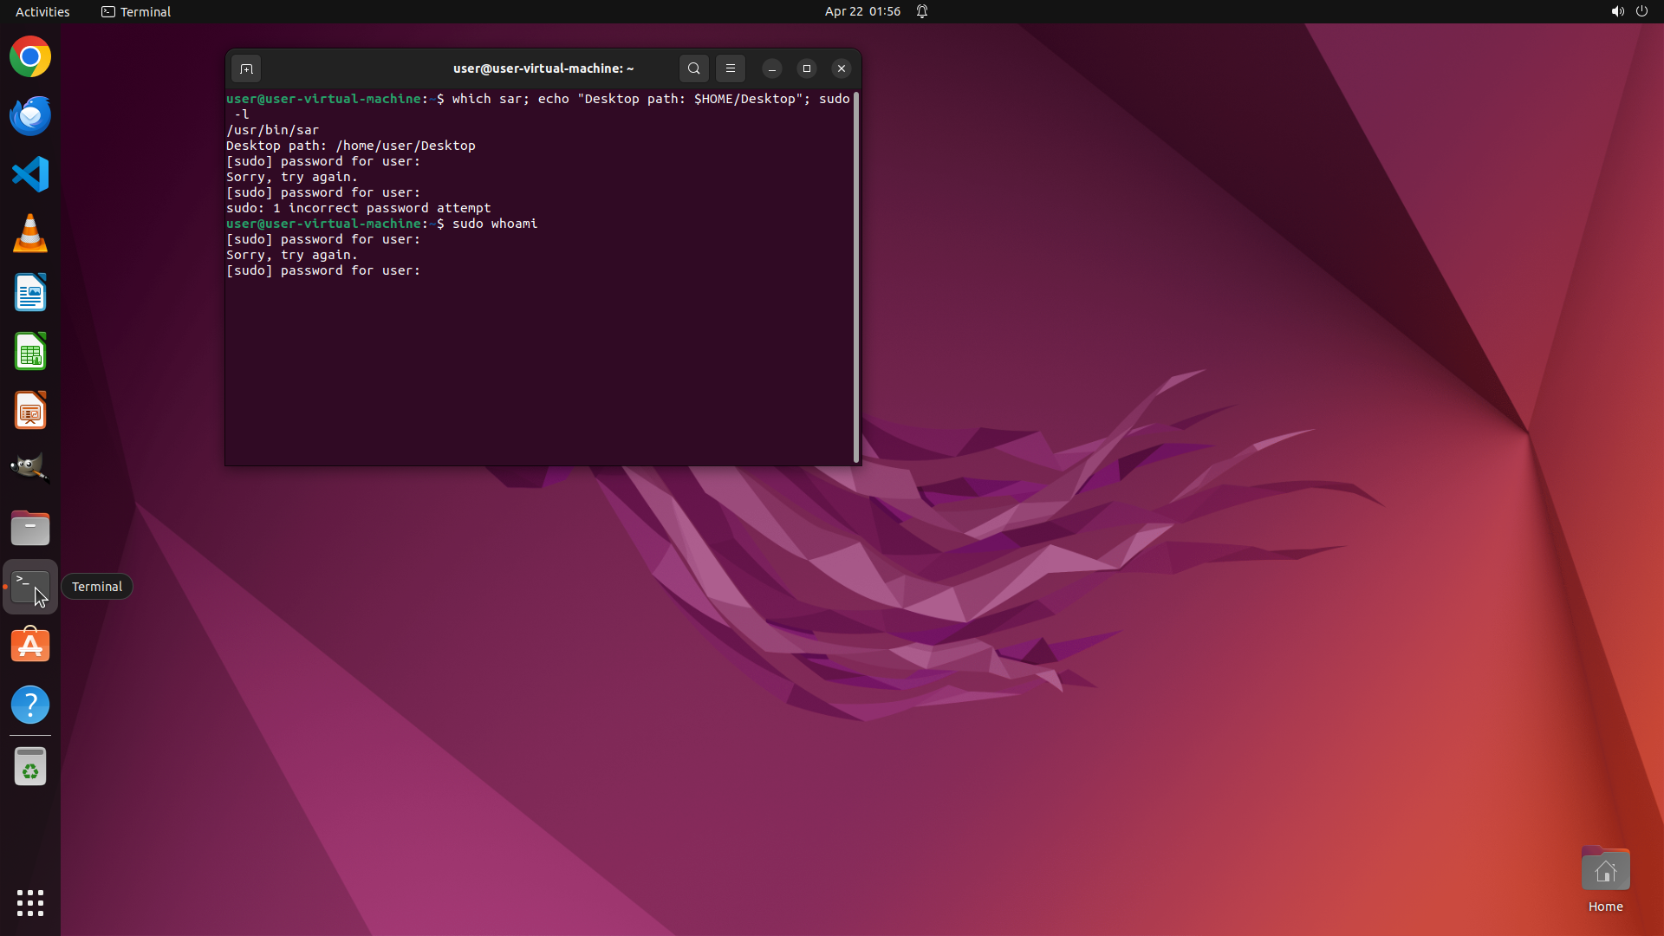Image resolution: width=1664 pixels, height=936 pixels.
Task: Launch the GIMP image editor
Action: (x=30, y=468)
